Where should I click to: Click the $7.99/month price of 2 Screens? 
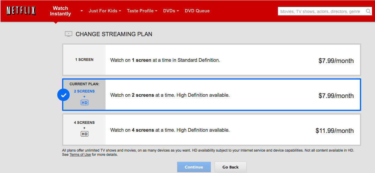[336, 96]
